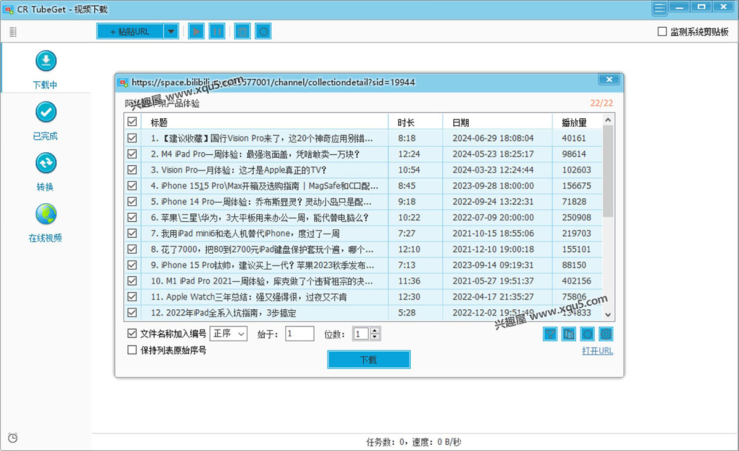Uncheck the M4 iPad Pro video checkbox
This screenshot has height=451, width=739.
click(132, 154)
